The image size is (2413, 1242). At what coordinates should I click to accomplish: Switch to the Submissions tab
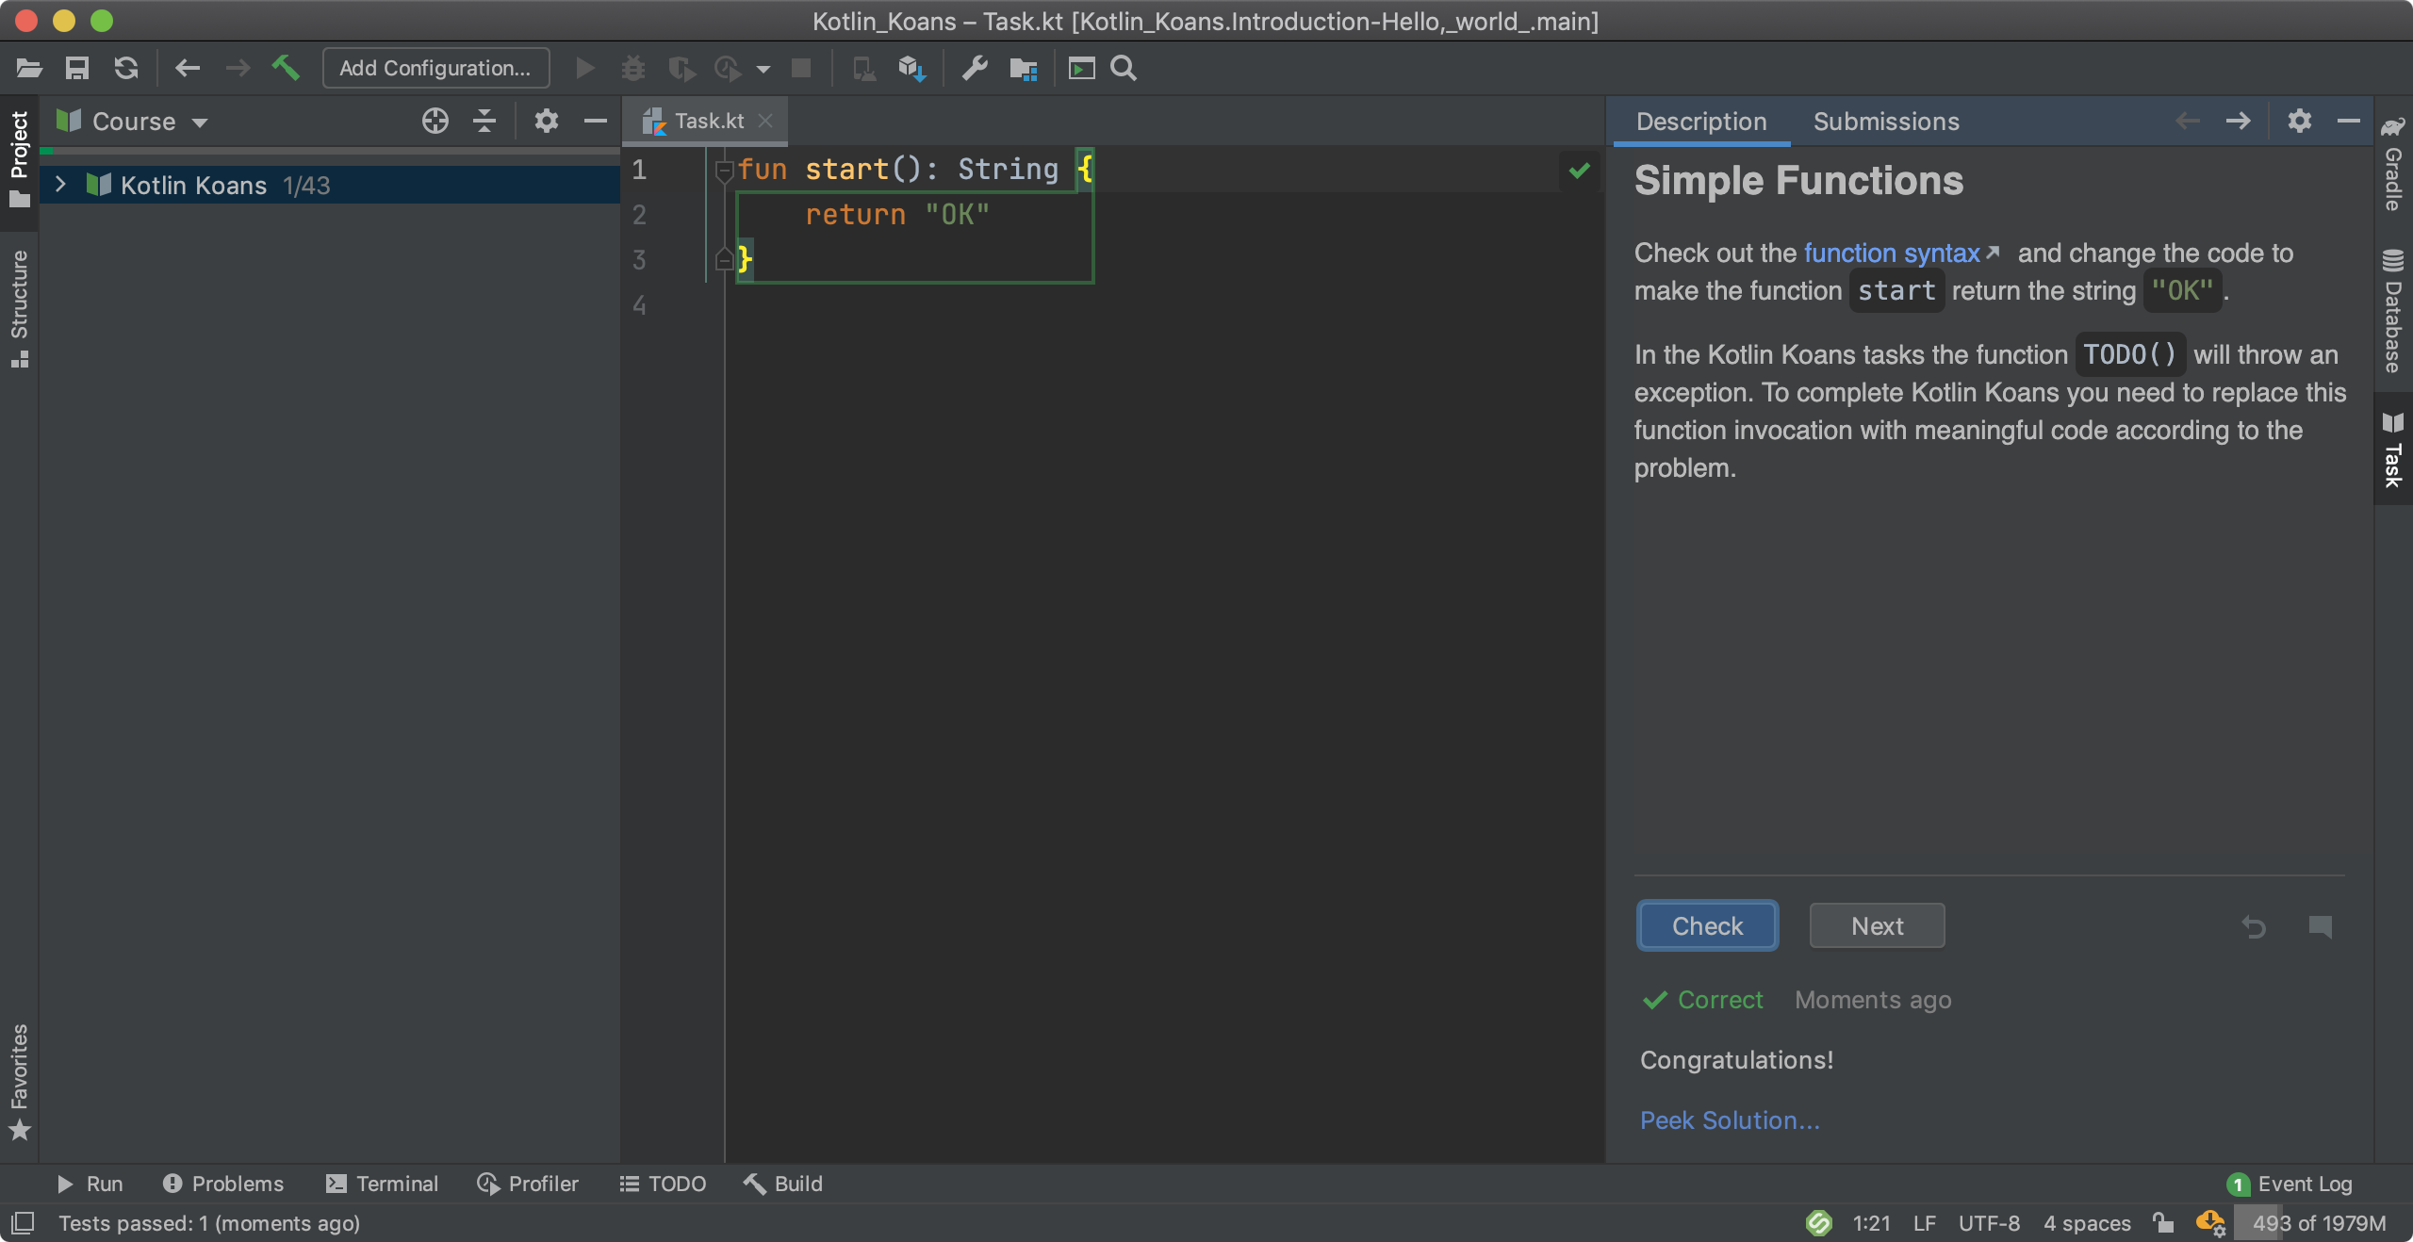(x=1886, y=122)
